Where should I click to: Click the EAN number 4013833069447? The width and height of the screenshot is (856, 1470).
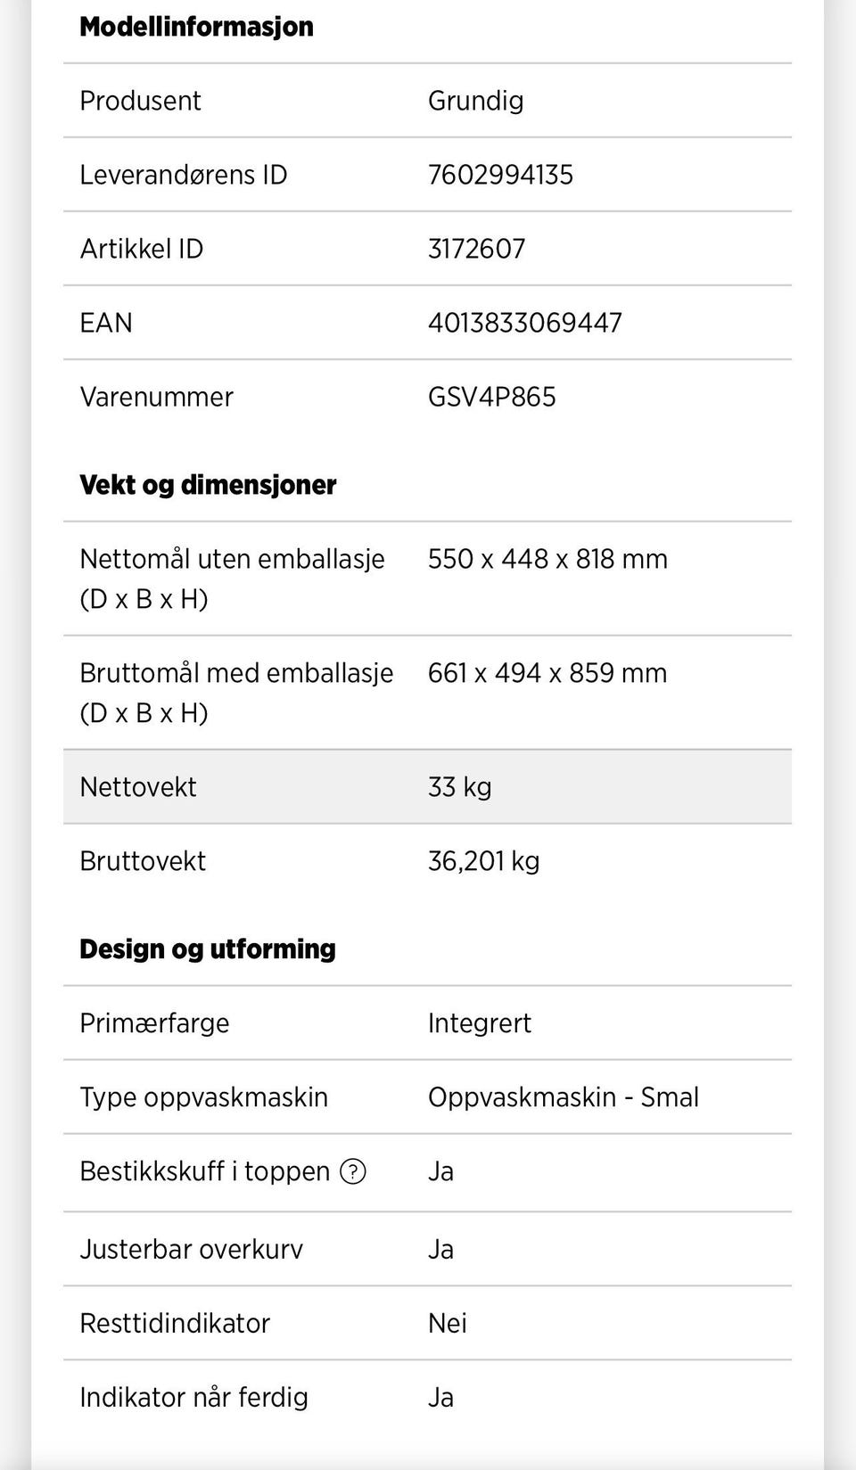pyautogui.click(x=524, y=323)
